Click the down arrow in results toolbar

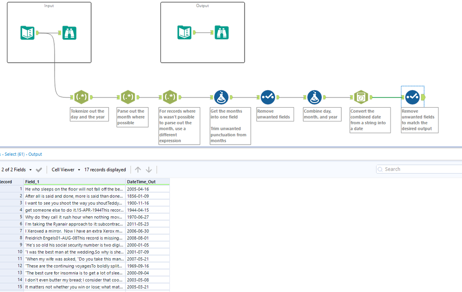click(149, 170)
